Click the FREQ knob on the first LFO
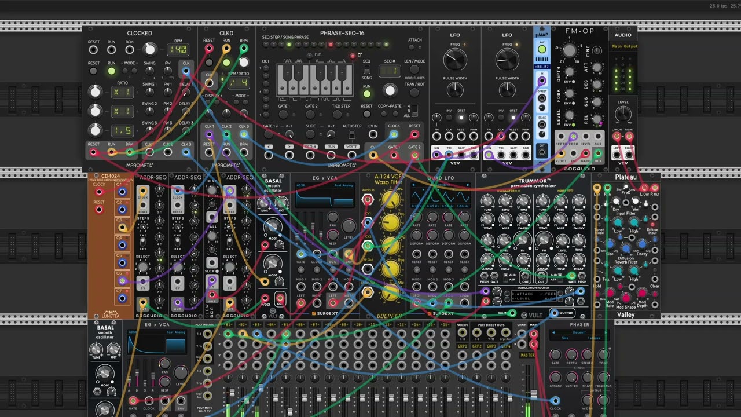The height and width of the screenshot is (417, 741). (455, 60)
